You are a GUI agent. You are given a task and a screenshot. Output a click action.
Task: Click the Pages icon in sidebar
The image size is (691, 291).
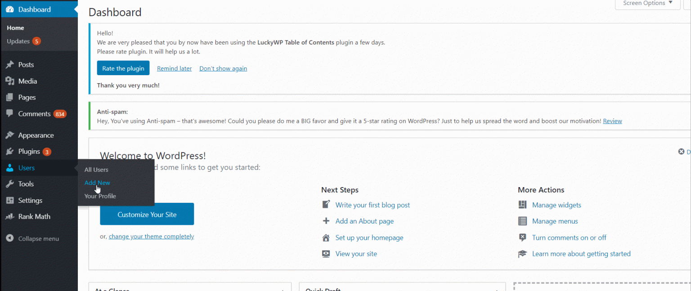[x=10, y=97]
